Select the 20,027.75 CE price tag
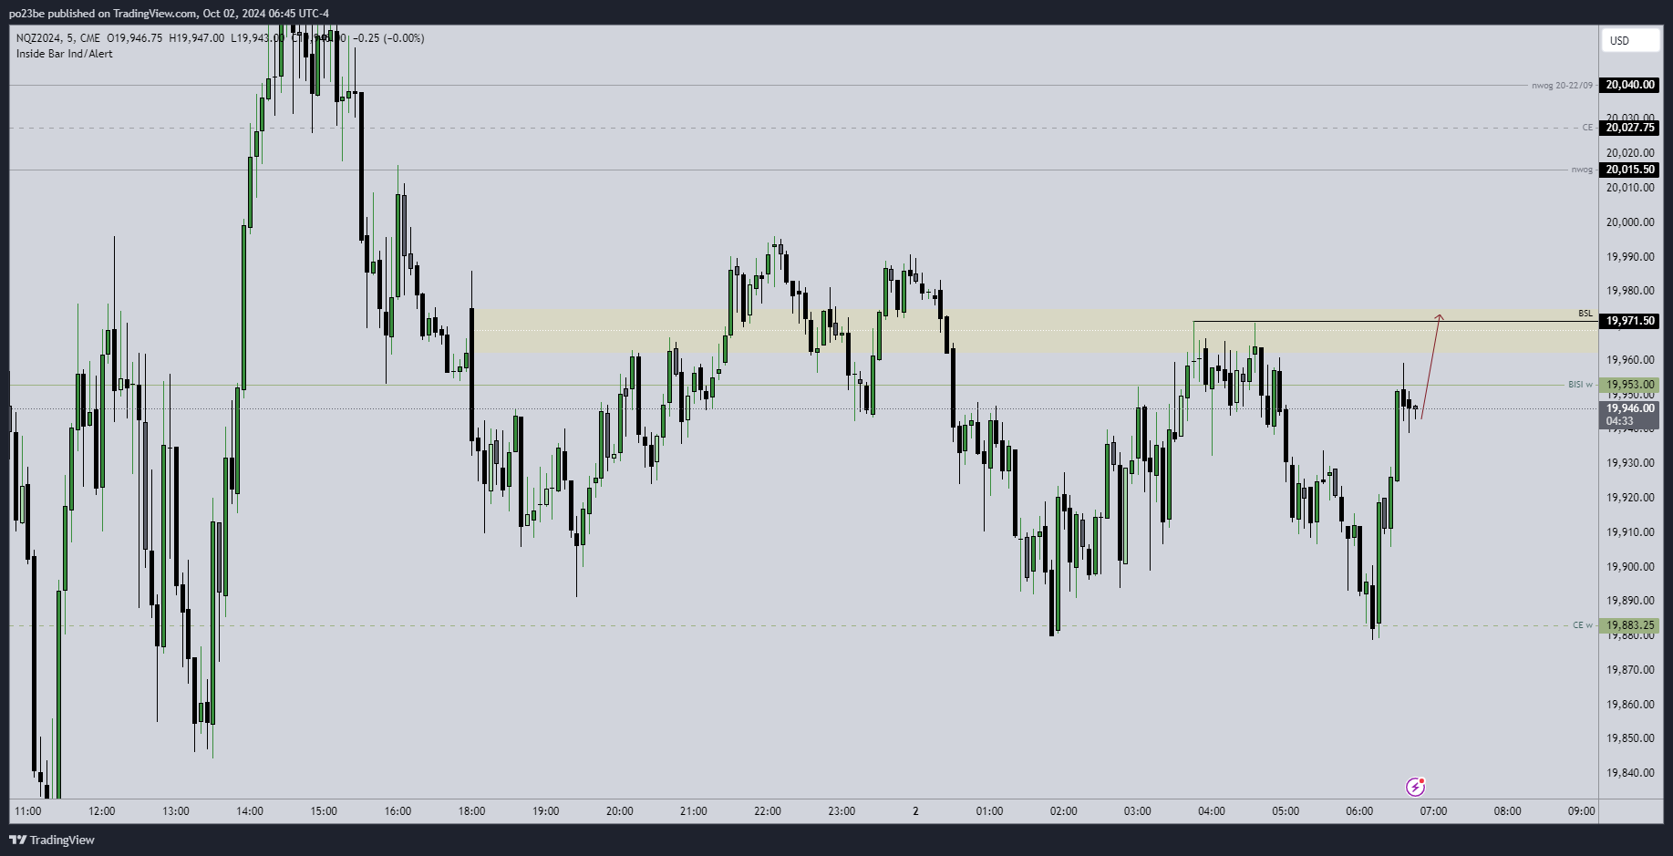This screenshot has width=1673, height=856. [x=1630, y=128]
